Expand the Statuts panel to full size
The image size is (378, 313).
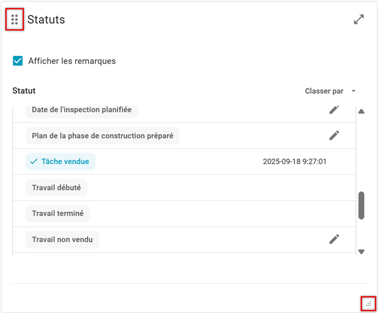(x=359, y=20)
